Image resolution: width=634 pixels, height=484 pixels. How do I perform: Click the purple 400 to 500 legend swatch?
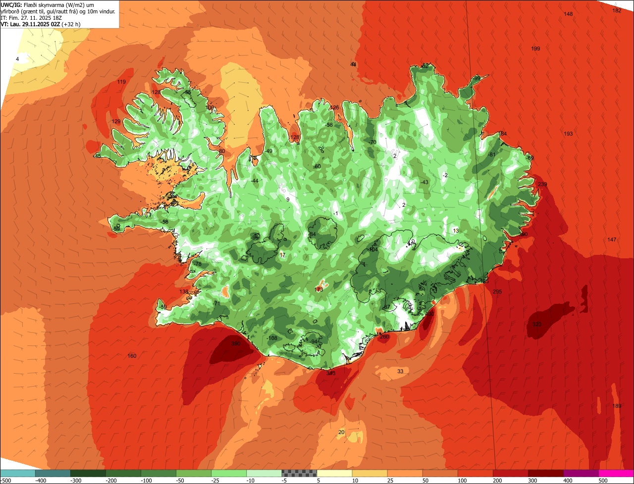581,473
